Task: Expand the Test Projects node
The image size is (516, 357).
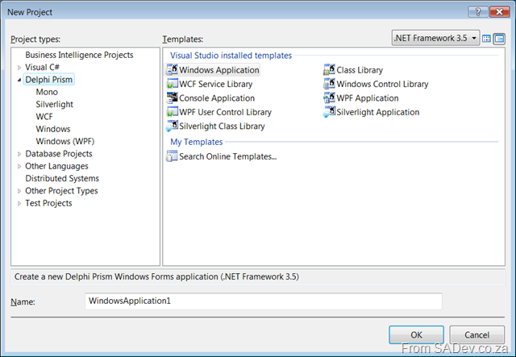Action: tap(19, 203)
